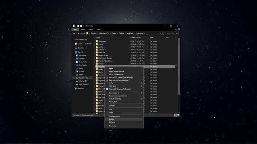Screen dimensions: 257x144
Task: Choose Cut in the context menu
Action: click(124, 109)
